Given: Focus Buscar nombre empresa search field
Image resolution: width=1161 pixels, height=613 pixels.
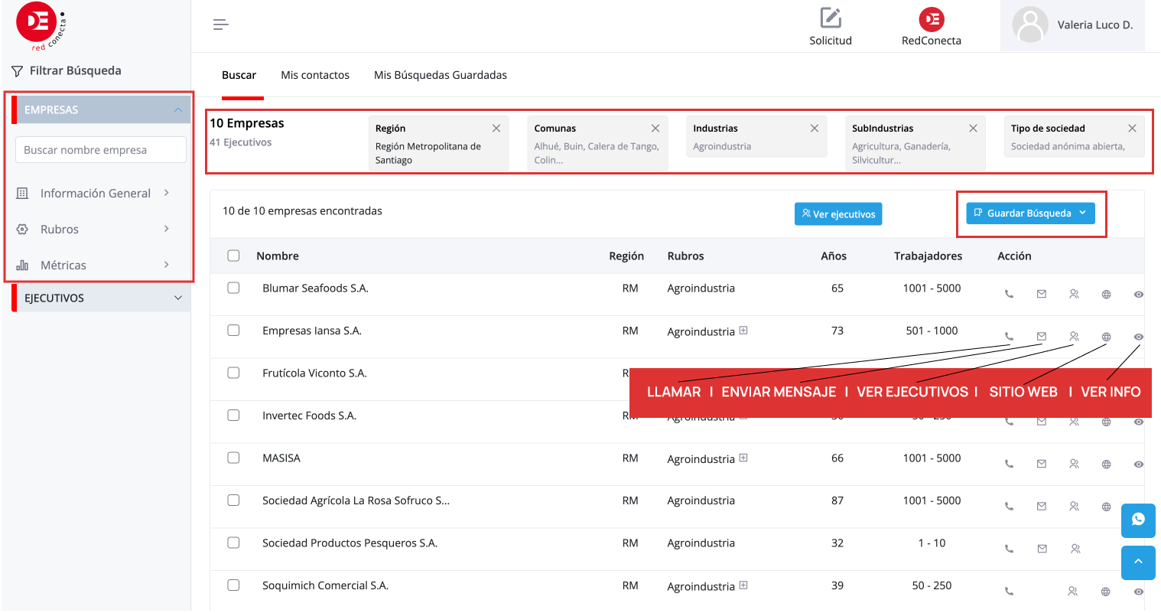Looking at the screenshot, I should 101,150.
